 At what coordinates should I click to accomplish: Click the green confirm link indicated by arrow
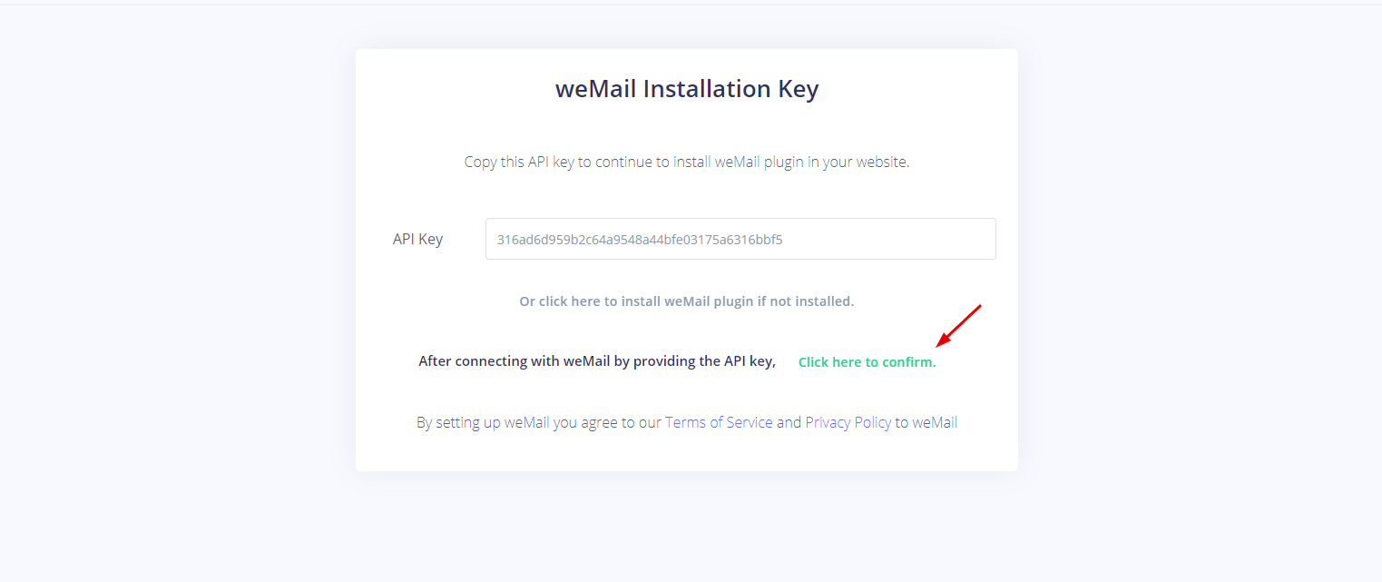(866, 360)
